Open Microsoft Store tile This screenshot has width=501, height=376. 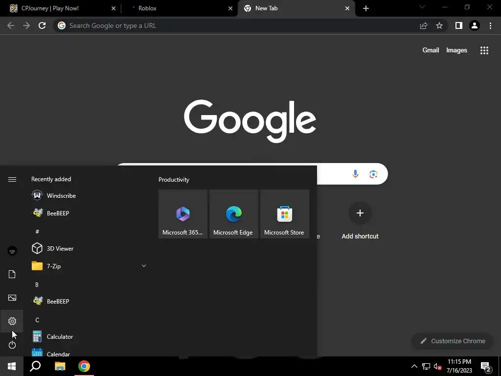[285, 214]
